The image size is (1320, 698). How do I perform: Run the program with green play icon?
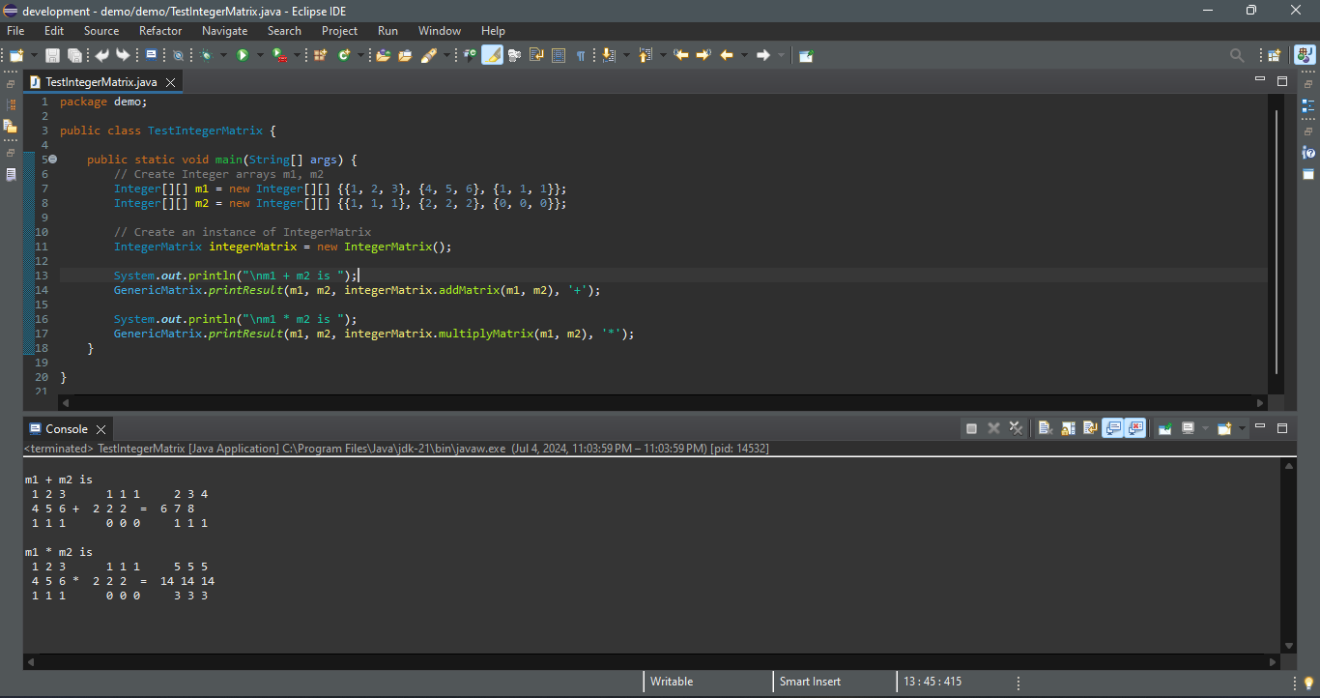point(243,55)
